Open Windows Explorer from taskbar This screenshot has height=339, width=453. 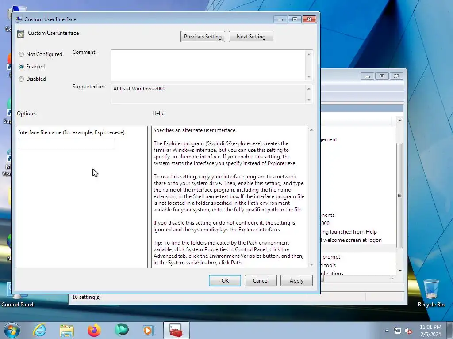coord(67,330)
